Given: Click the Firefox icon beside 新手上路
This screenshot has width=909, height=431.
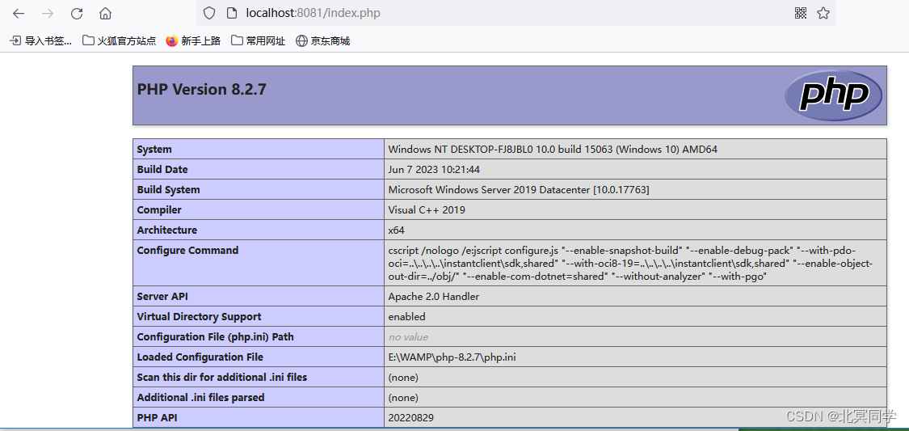Looking at the screenshot, I should point(171,40).
